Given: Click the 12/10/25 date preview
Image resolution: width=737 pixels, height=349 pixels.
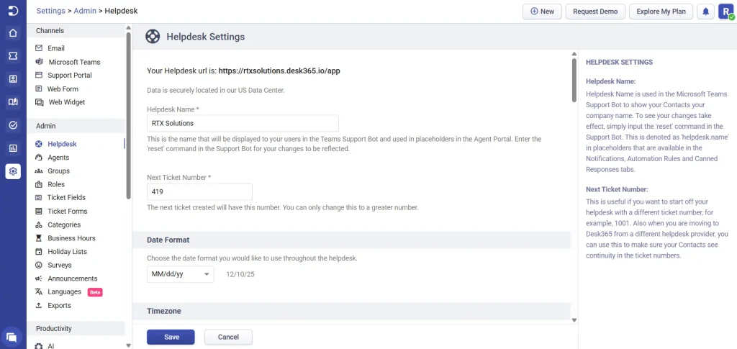Looking at the screenshot, I should pyautogui.click(x=240, y=274).
